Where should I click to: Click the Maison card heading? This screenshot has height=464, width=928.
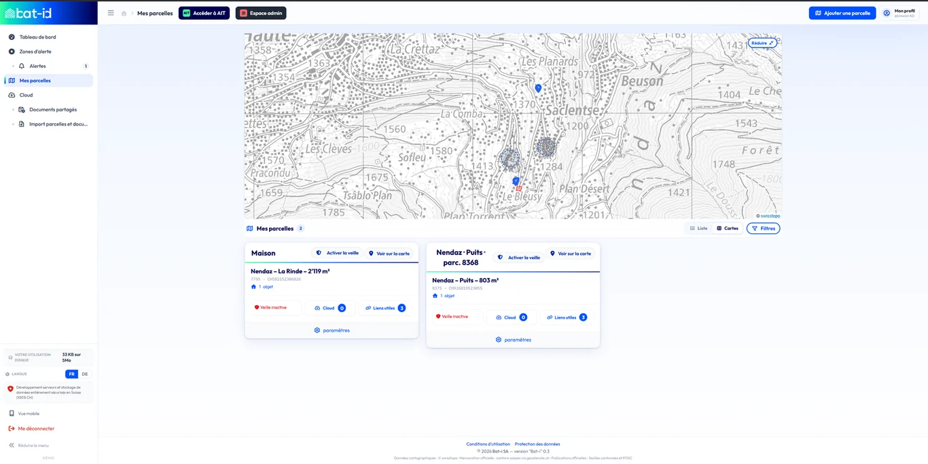click(x=264, y=253)
